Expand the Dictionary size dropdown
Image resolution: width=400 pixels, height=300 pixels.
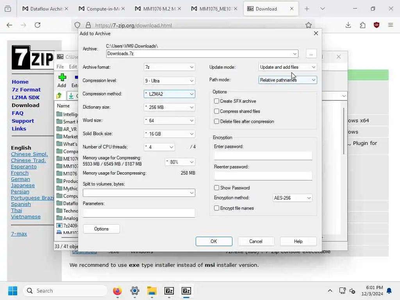pyautogui.click(x=170, y=107)
